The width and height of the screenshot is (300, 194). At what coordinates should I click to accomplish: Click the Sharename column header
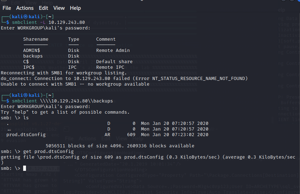pyautogui.click(x=36, y=39)
